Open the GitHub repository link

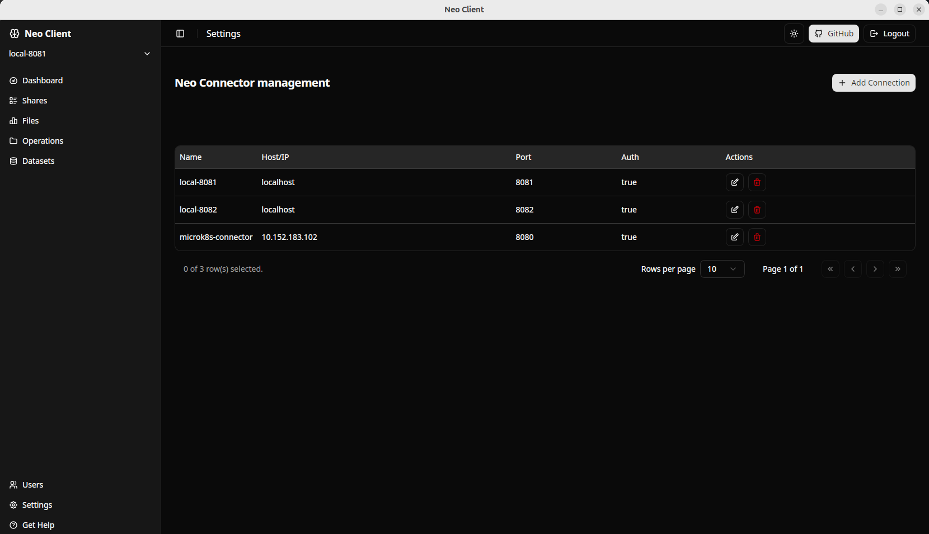pos(833,33)
